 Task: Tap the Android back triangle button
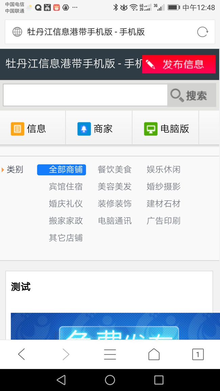(x=61, y=380)
